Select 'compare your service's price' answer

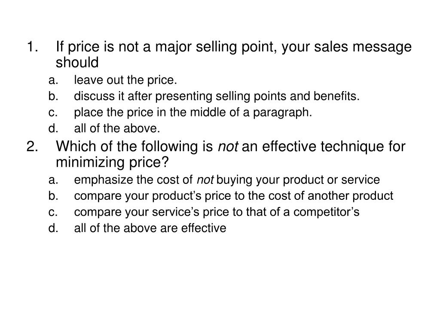217,212
